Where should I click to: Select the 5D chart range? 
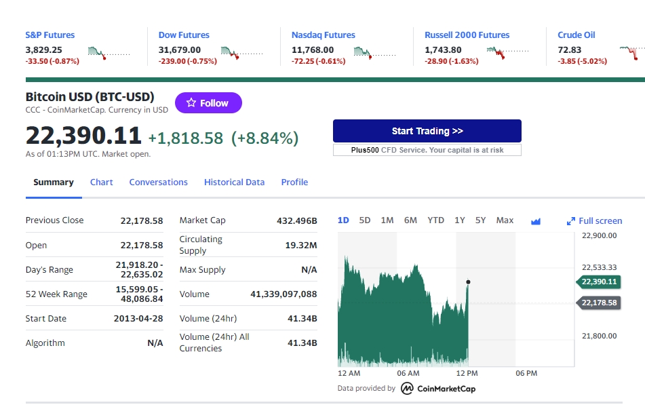[365, 220]
